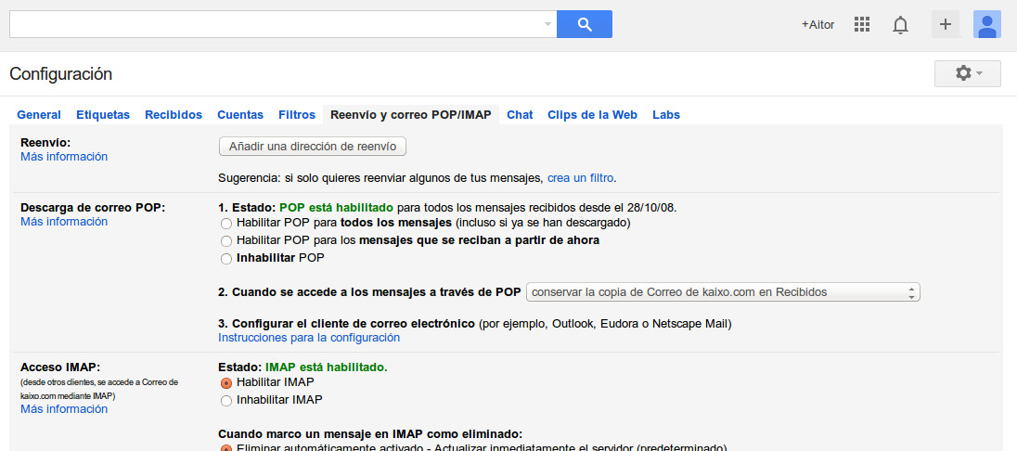Click the plus share button
This screenshot has width=1017, height=451.
(x=945, y=24)
